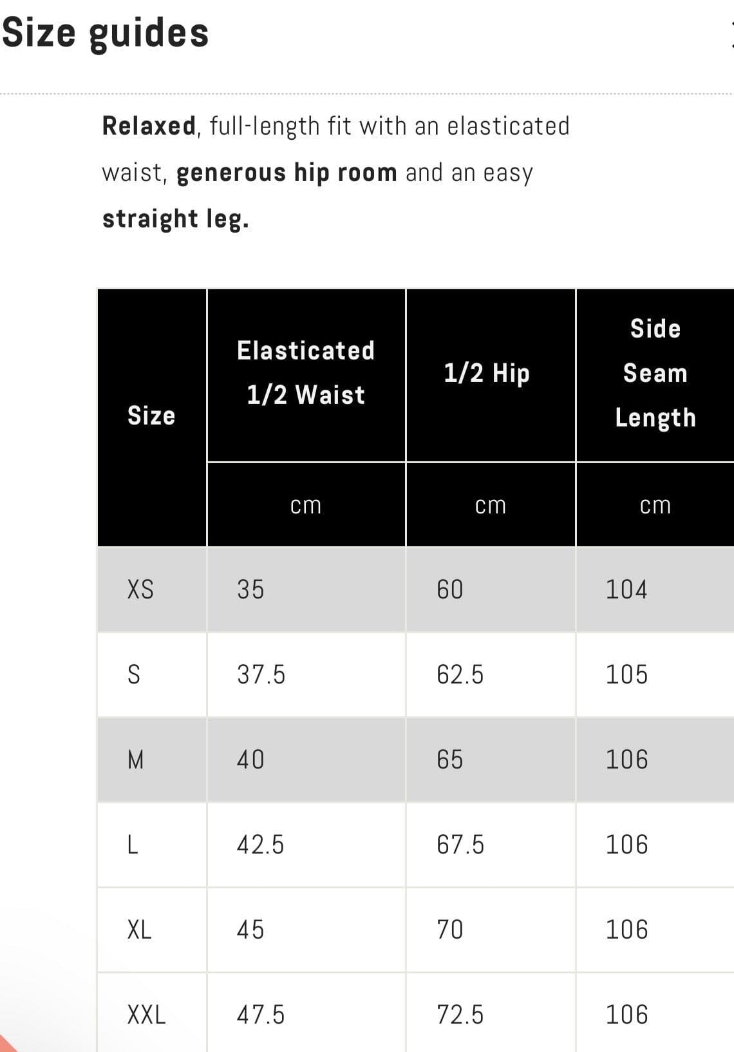
Task: Select the S size row label
Action: click(x=134, y=674)
